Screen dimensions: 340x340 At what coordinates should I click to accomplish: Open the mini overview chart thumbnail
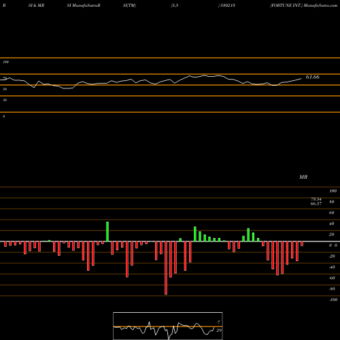tap(168, 326)
